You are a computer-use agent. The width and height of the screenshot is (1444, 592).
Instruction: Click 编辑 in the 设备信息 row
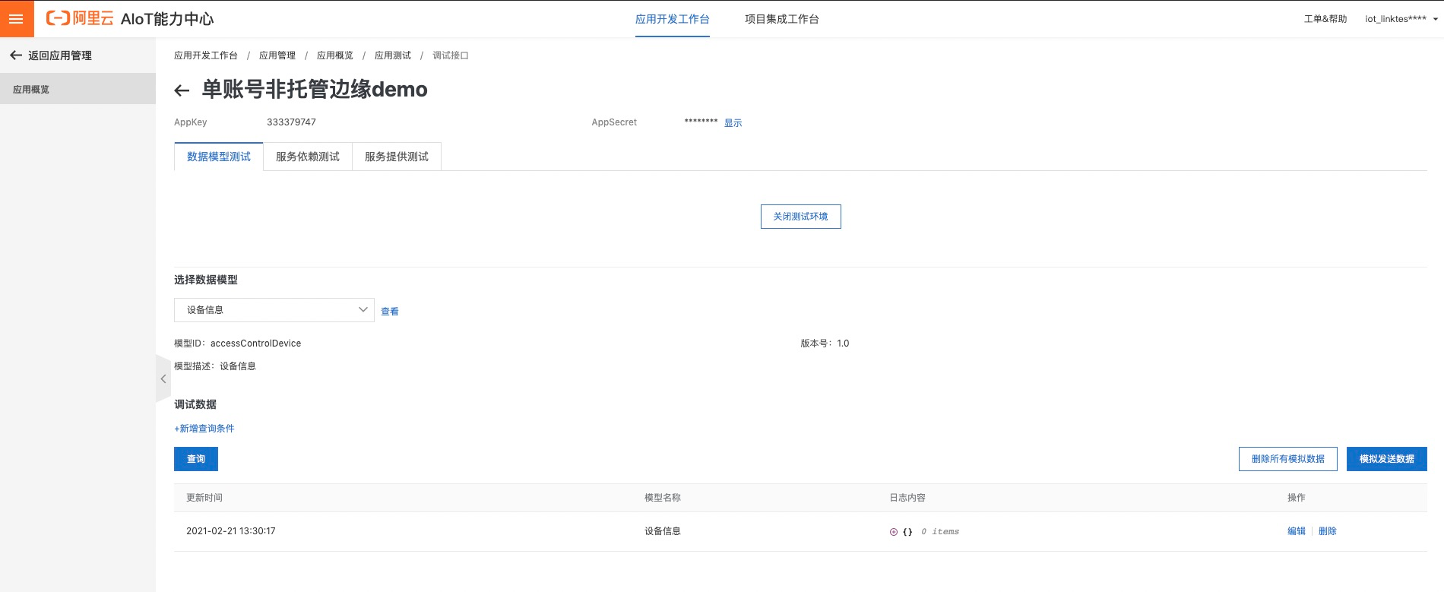click(x=1297, y=531)
